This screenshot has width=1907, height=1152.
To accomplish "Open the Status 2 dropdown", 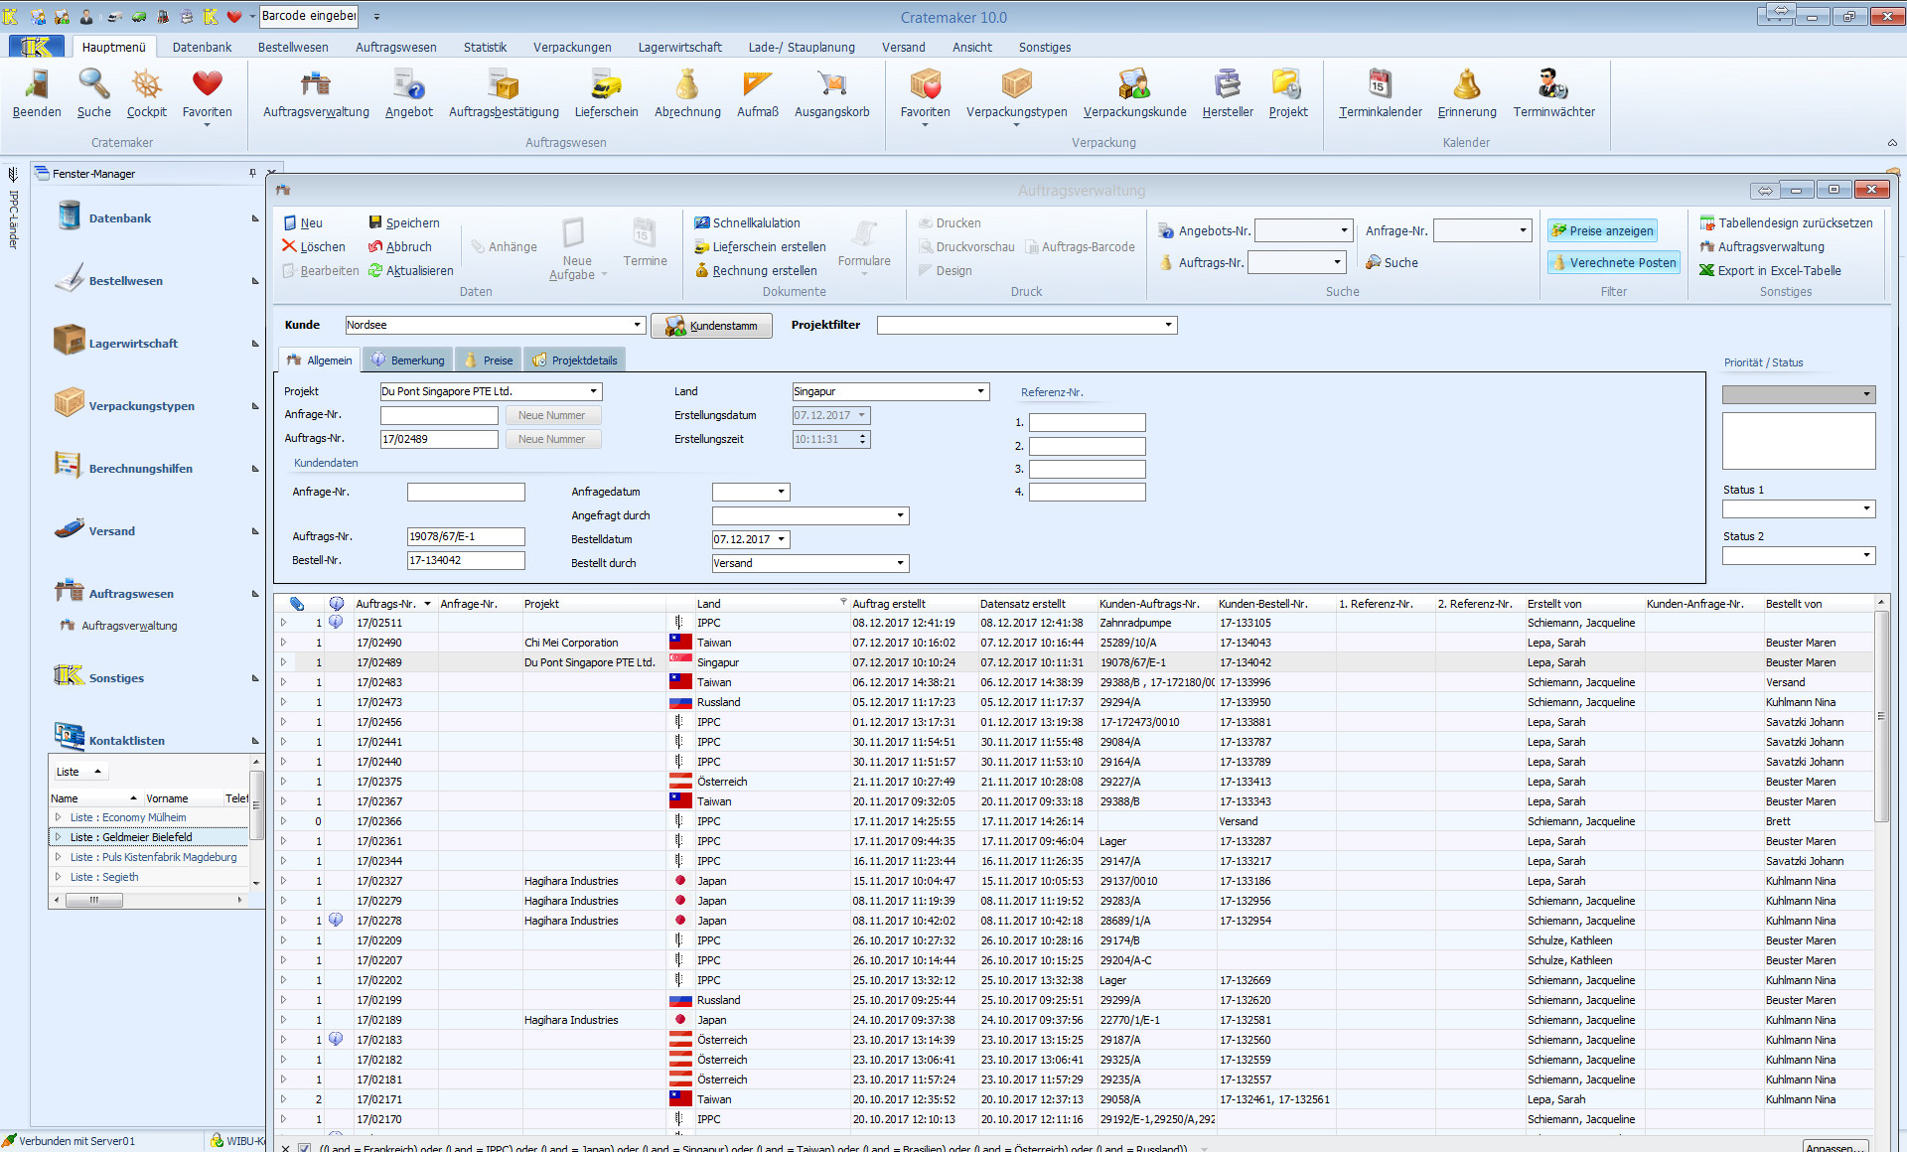I will tap(1866, 555).
